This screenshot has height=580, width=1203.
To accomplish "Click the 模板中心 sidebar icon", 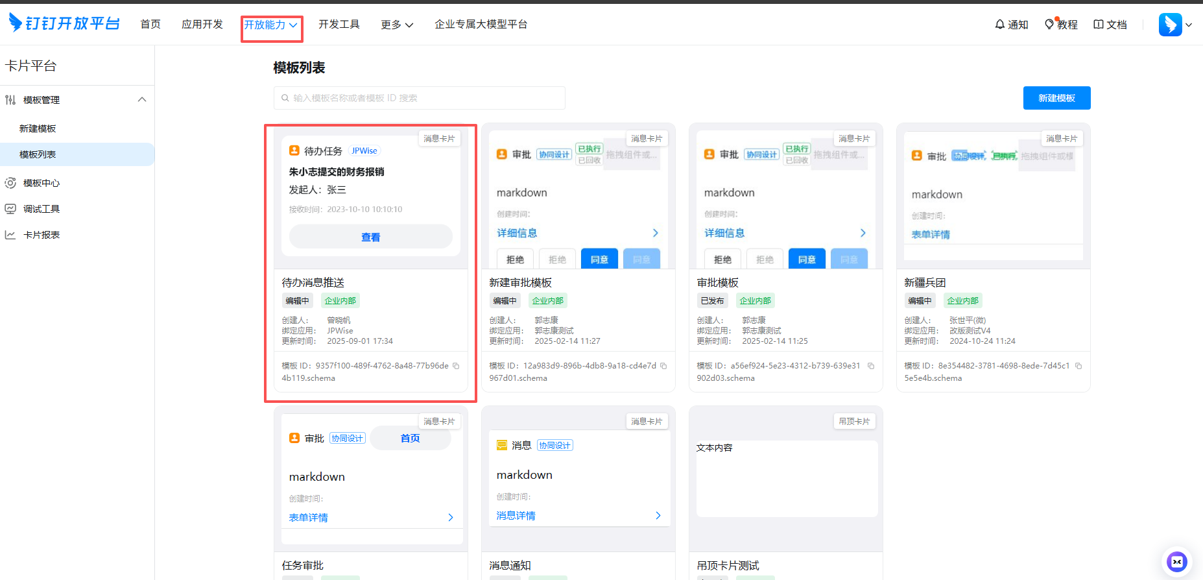I will point(10,183).
